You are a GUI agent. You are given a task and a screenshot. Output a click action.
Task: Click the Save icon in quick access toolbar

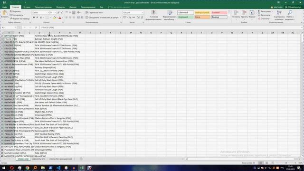point(4,2)
